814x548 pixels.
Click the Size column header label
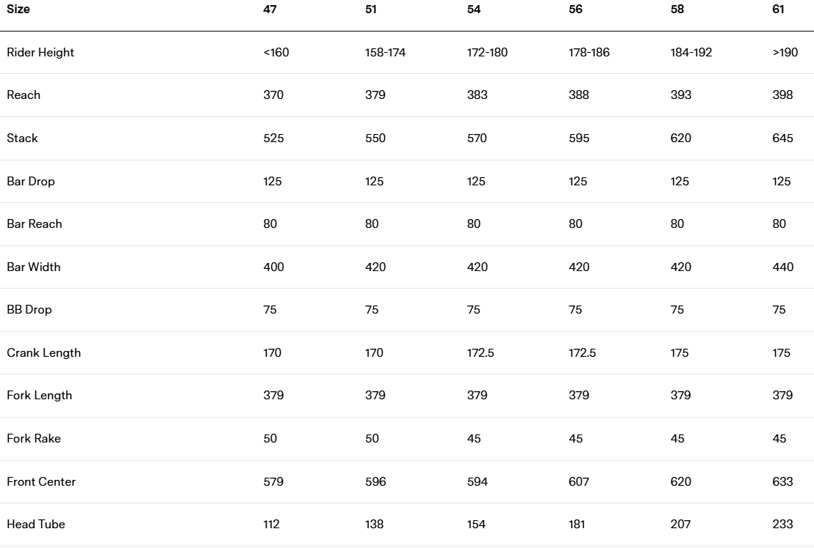pos(18,10)
